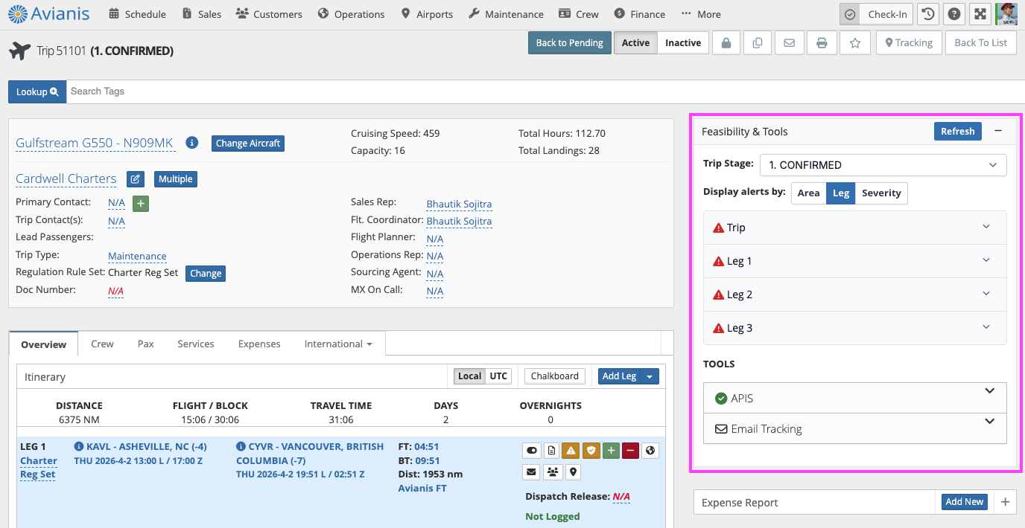
Task: Click the globe icon on Leg 1
Action: (650, 451)
